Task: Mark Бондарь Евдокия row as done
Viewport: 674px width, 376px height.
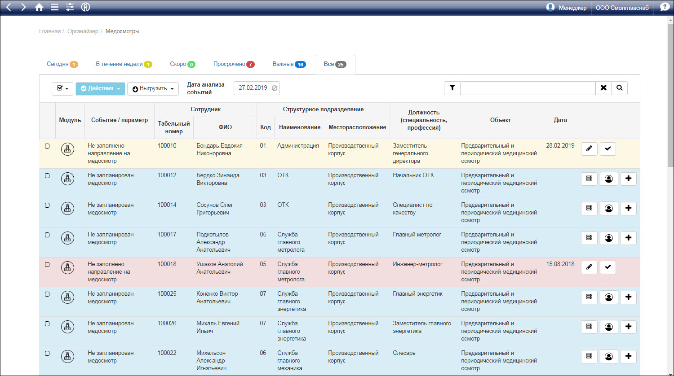Action: (608, 149)
